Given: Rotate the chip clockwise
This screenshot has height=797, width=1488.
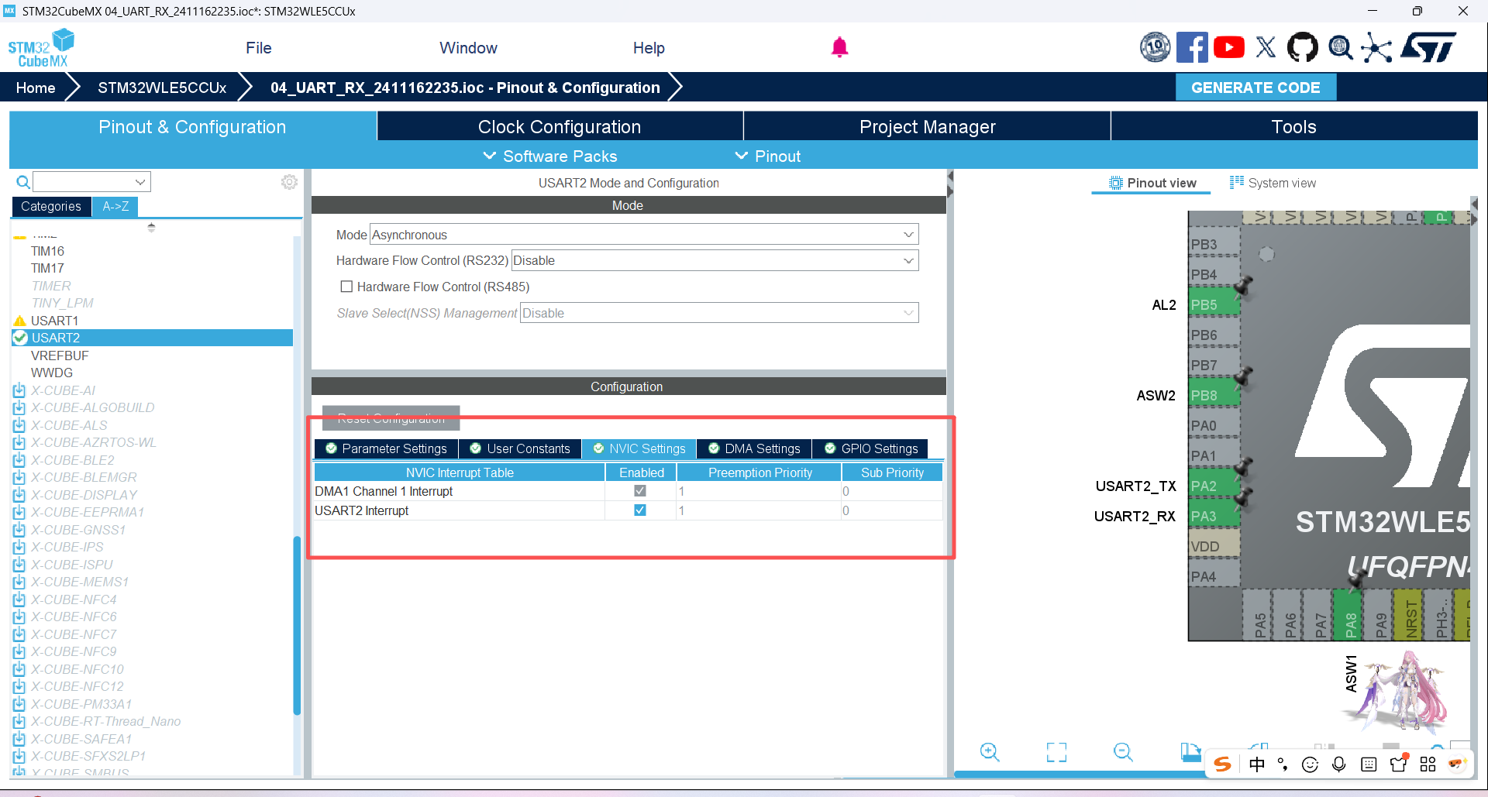Looking at the screenshot, I should point(1190,751).
